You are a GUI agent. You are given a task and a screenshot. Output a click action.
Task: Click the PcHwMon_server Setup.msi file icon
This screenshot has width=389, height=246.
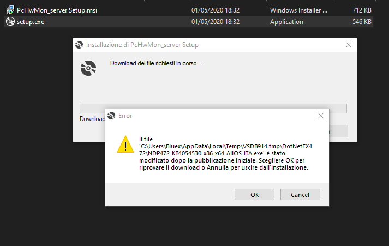[10, 10]
